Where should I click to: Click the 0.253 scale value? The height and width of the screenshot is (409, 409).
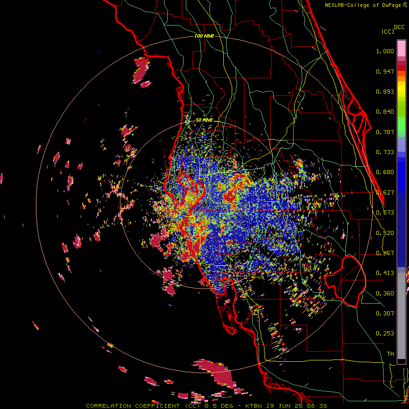tap(385, 334)
